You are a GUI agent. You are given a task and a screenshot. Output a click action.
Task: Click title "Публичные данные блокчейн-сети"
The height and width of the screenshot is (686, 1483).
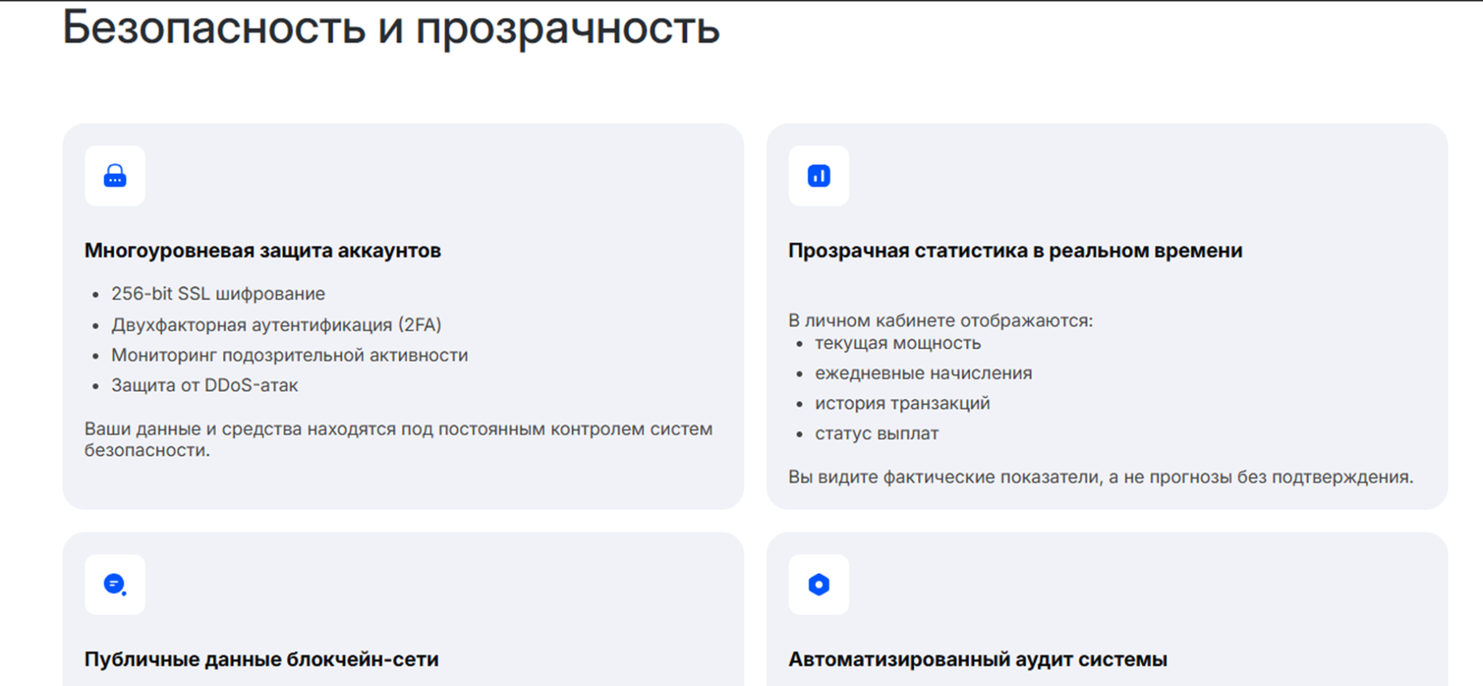pyautogui.click(x=261, y=659)
